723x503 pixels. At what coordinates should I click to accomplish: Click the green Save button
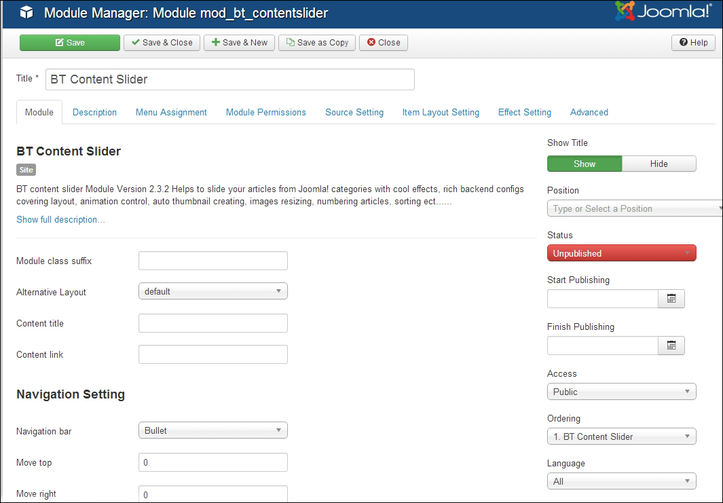[70, 42]
